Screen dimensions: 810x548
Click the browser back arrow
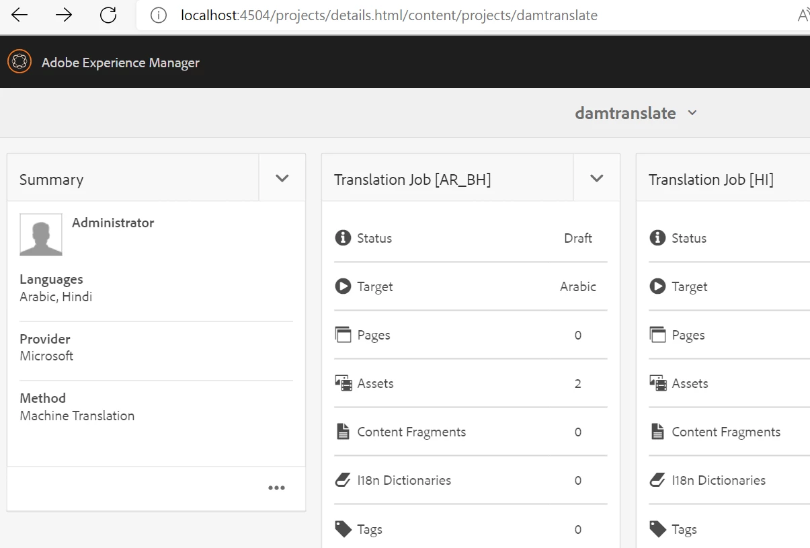click(x=19, y=15)
